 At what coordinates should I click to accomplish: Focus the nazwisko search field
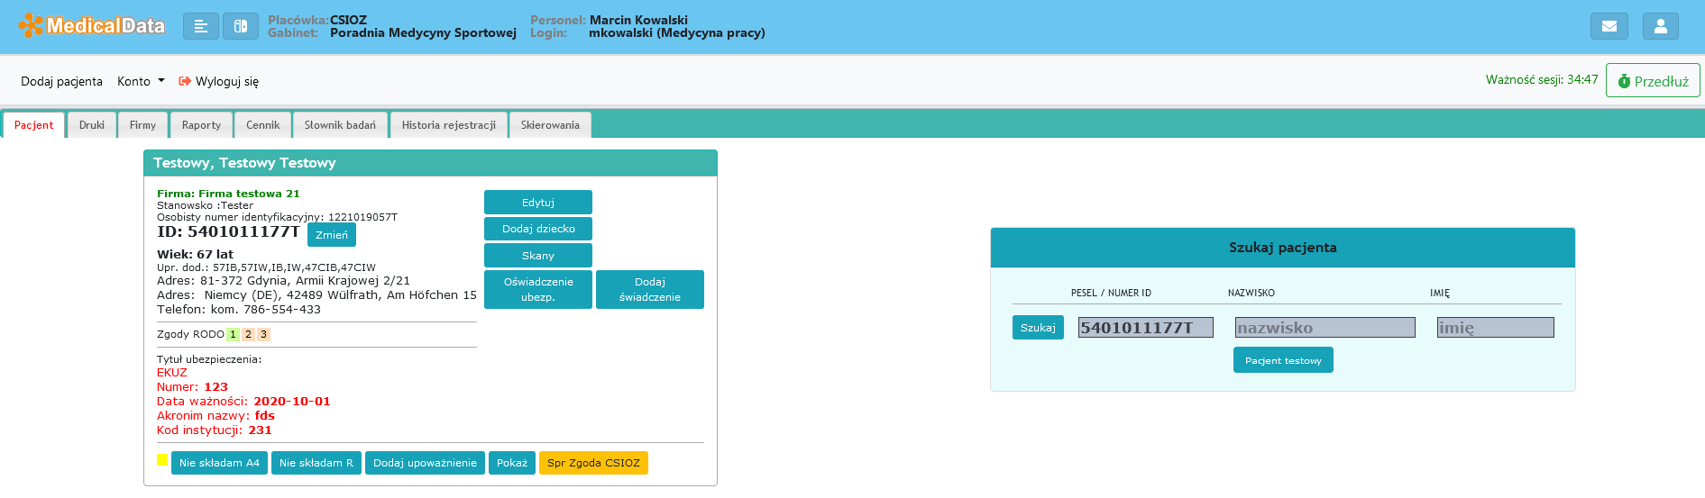point(1324,328)
